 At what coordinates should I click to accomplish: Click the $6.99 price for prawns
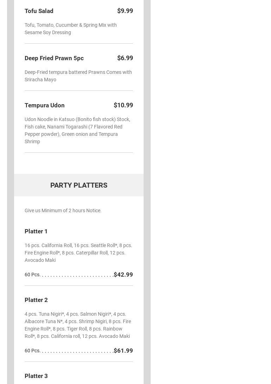[x=125, y=58]
